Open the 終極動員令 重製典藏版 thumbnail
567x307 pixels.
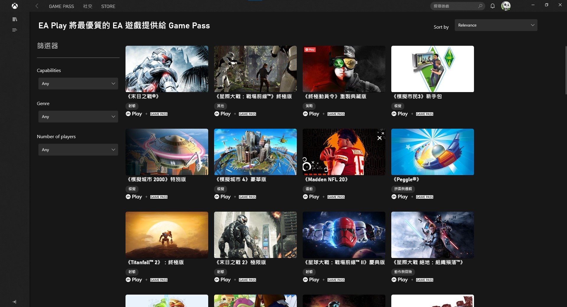pos(344,69)
